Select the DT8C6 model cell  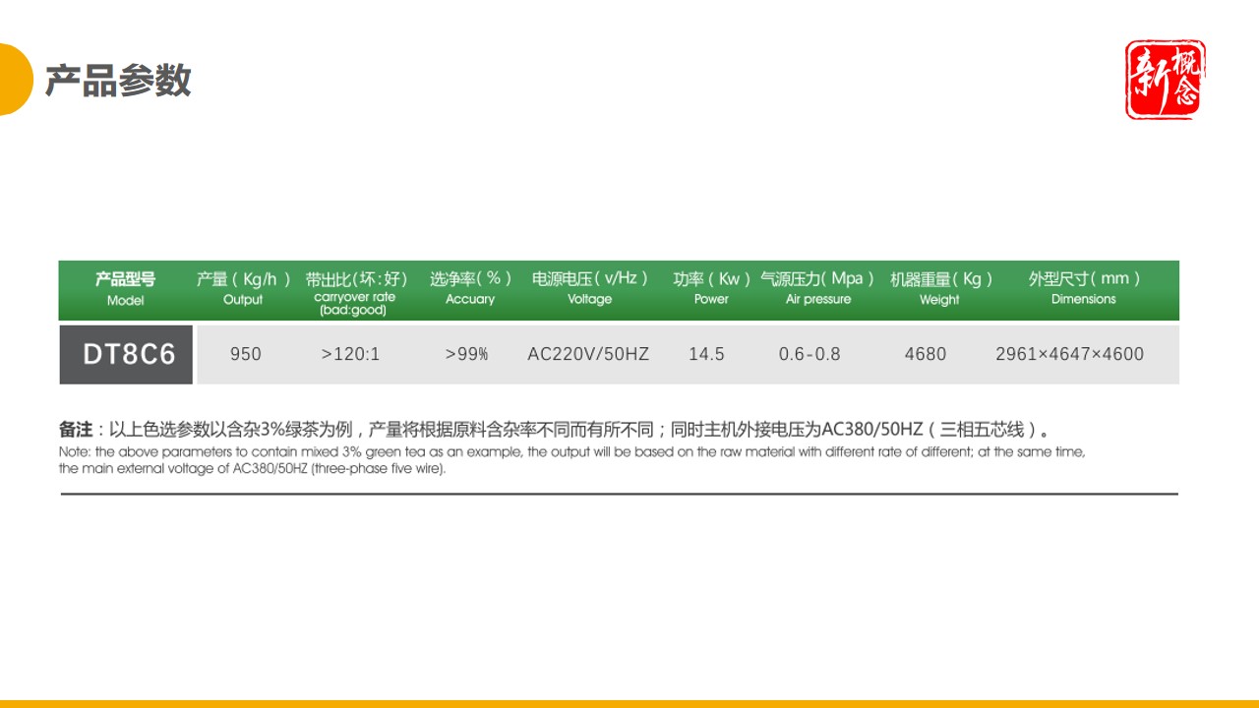[x=125, y=353]
